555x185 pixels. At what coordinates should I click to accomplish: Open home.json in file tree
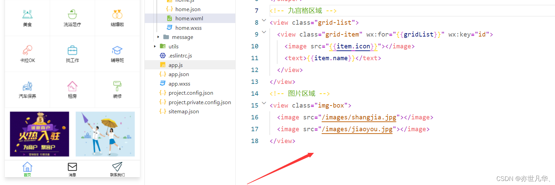pos(188,9)
